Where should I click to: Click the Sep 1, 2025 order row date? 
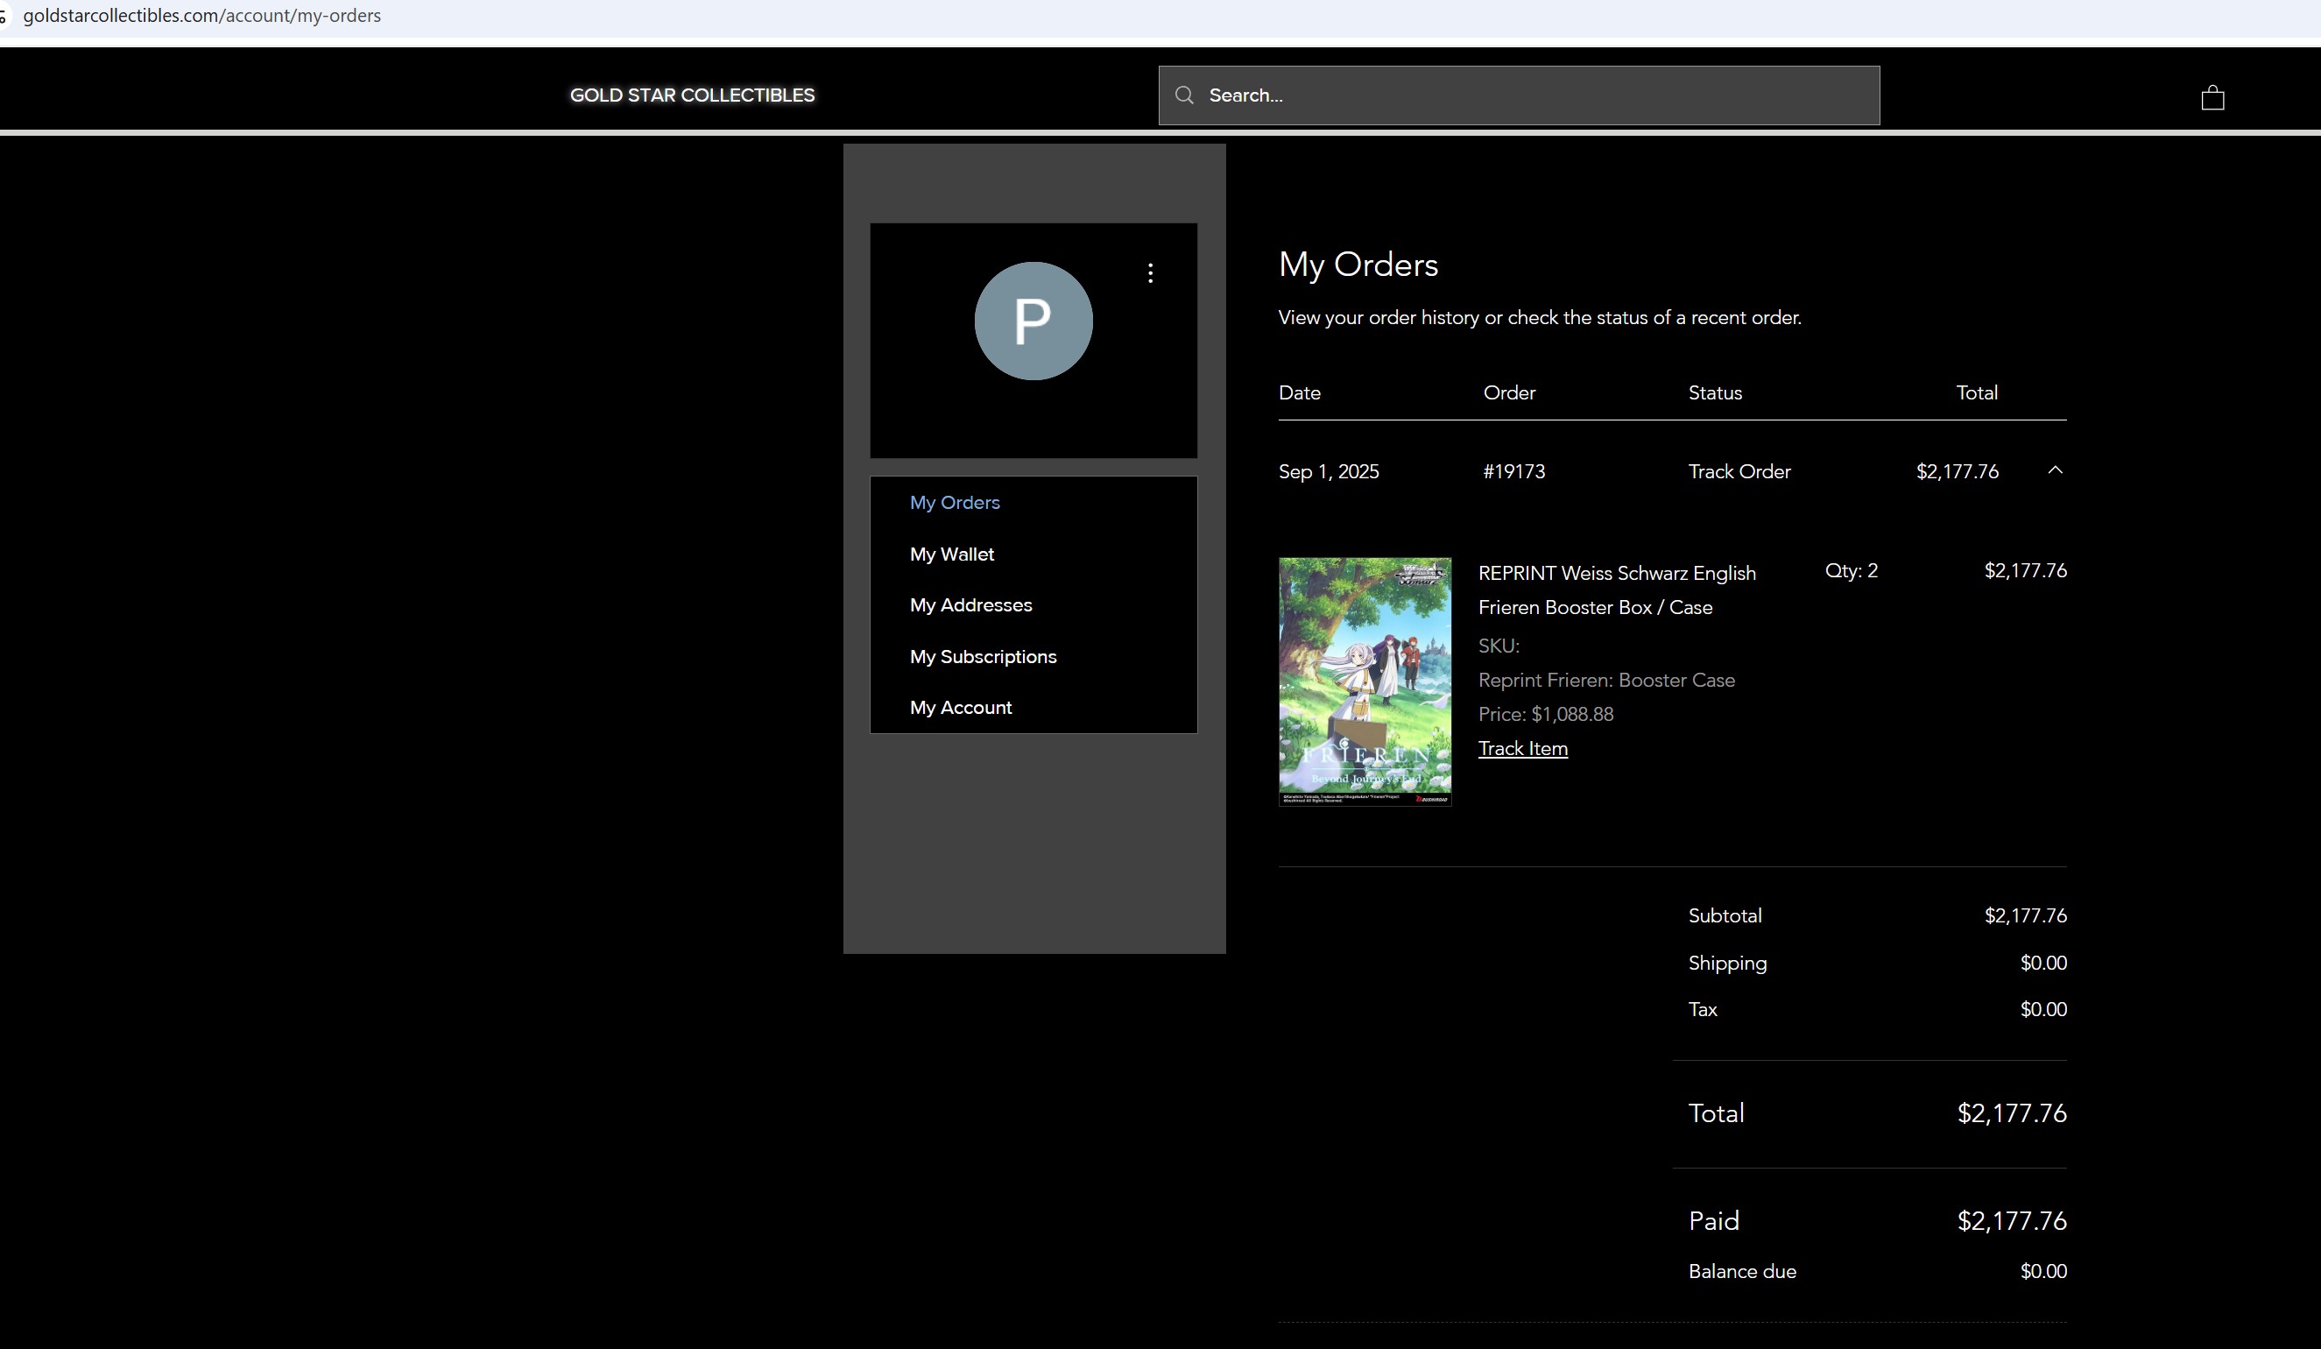1328,471
